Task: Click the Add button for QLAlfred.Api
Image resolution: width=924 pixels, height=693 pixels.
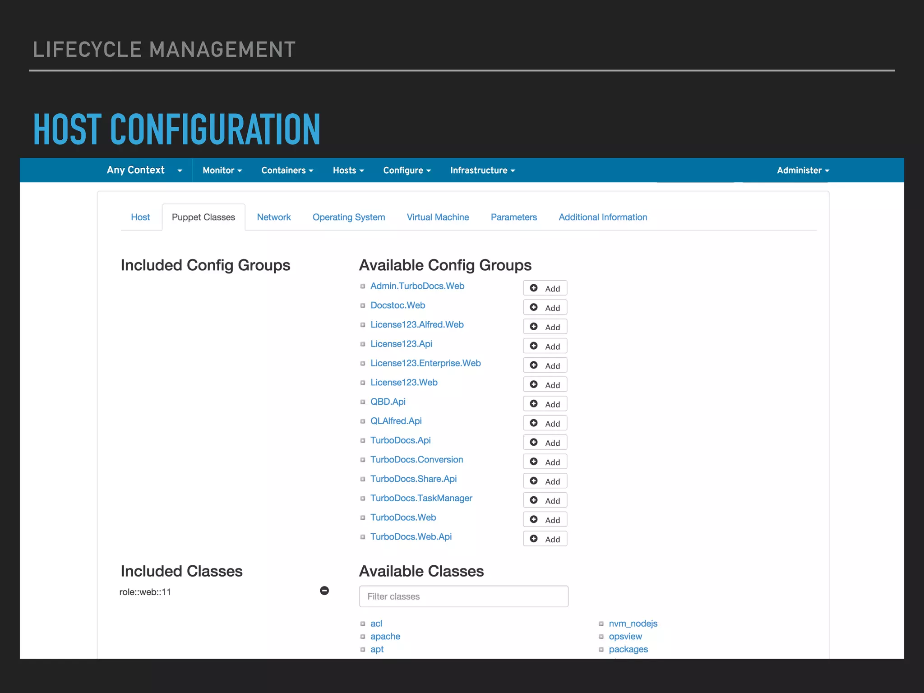Action: pyautogui.click(x=545, y=423)
